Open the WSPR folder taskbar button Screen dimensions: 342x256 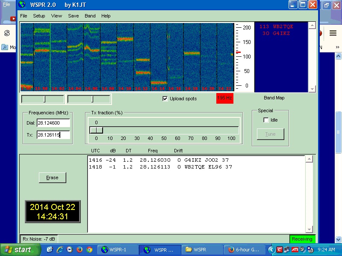coord(202,250)
